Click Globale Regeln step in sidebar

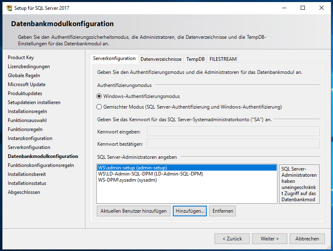point(24,76)
